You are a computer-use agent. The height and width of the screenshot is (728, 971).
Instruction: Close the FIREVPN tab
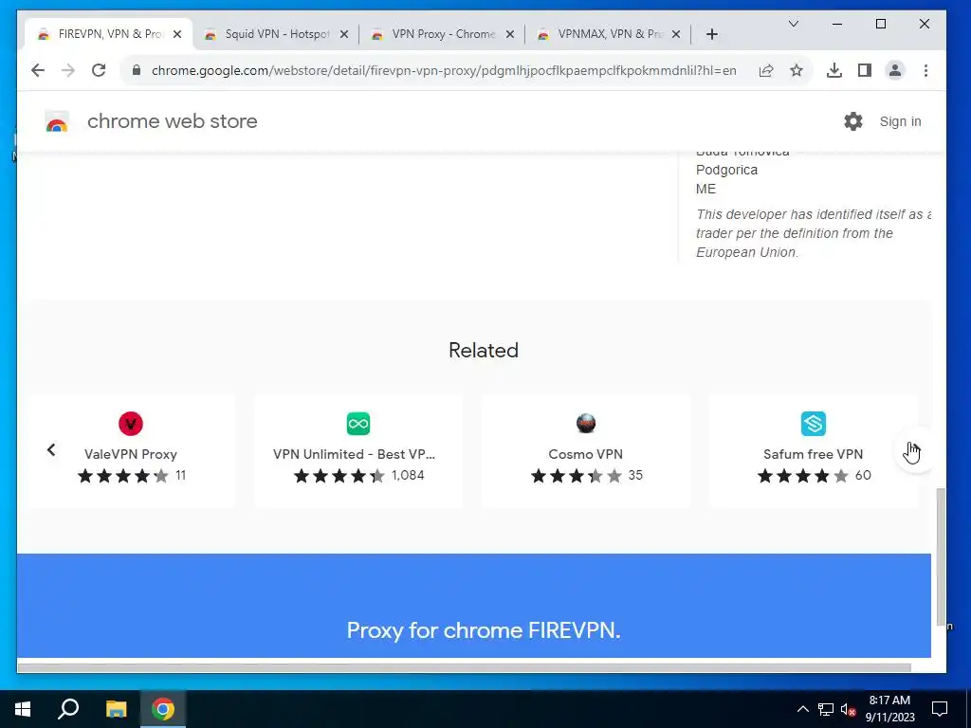point(177,34)
